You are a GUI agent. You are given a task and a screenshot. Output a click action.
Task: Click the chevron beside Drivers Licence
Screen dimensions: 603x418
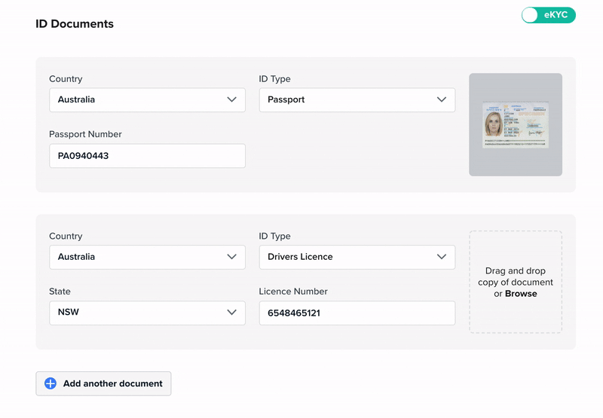tap(442, 257)
